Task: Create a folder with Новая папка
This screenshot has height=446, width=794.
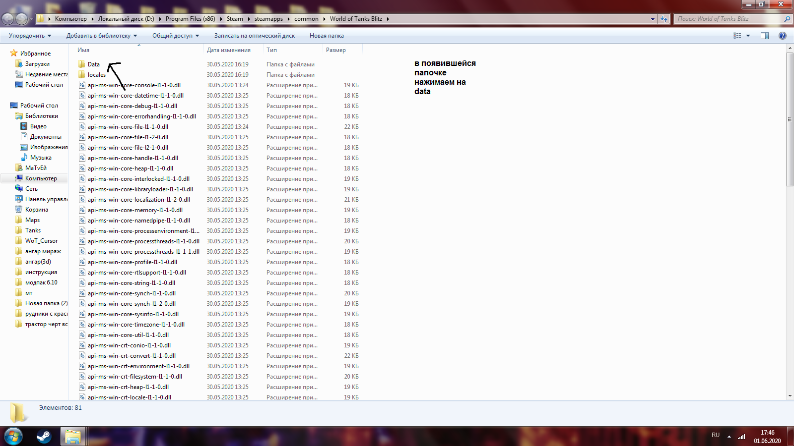Action: click(x=327, y=36)
